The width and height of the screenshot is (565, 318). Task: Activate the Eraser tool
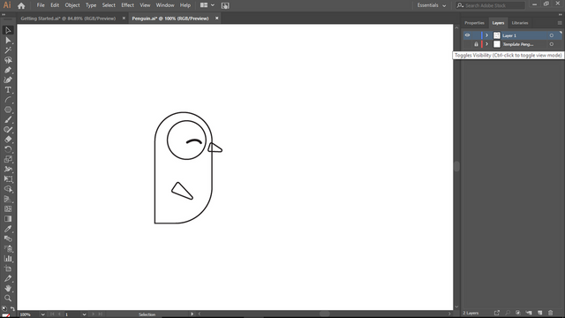coord(8,140)
